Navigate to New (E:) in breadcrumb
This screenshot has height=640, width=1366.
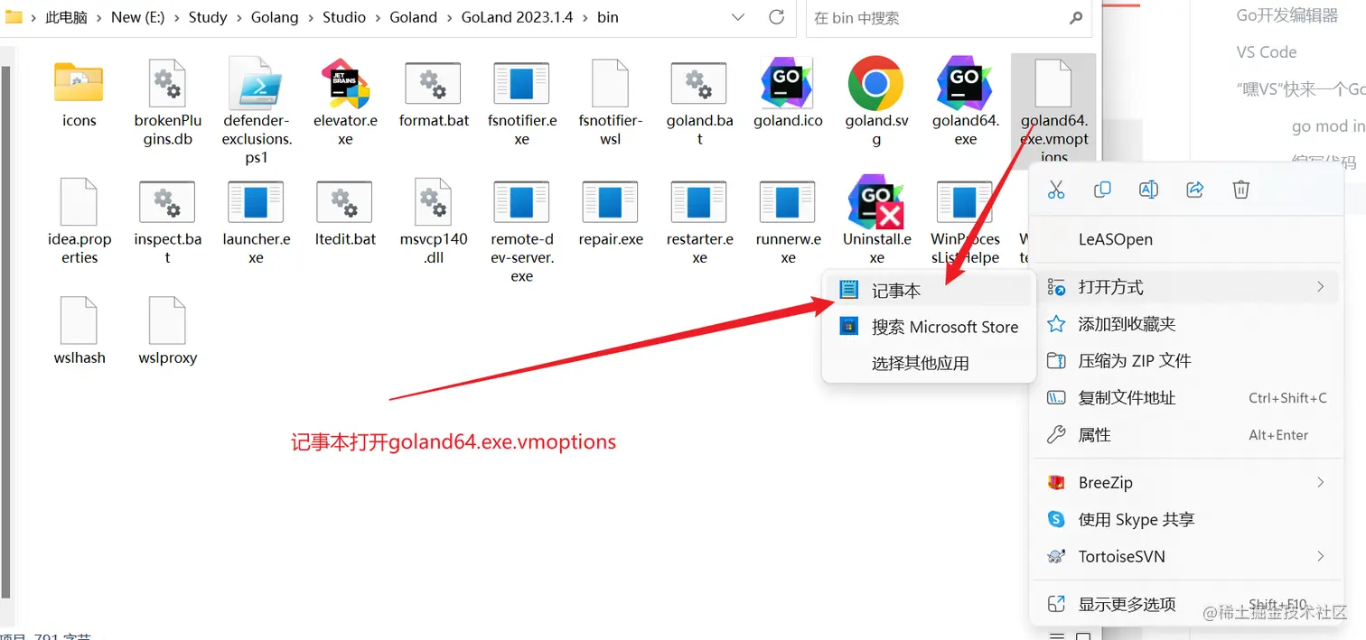click(x=138, y=17)
